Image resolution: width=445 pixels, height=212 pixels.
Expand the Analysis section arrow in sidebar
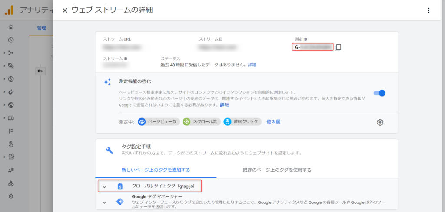coord(4,157)
